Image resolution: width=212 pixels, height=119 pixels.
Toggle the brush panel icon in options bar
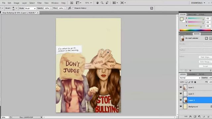(152, 8)
